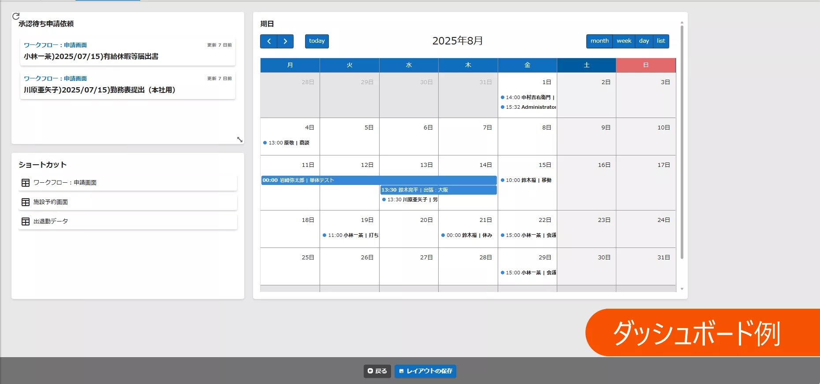Click date number 16日 Saturday cell
This screenshot has width=820, height=384.
pos(604,165)
